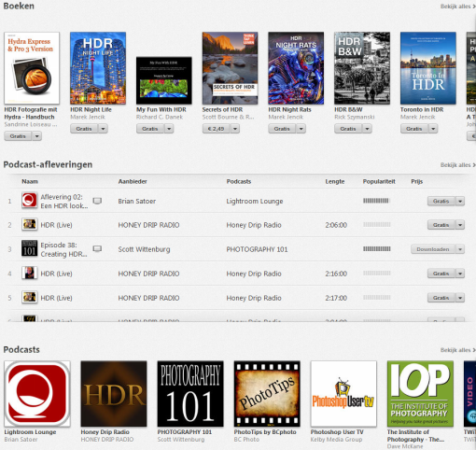Click Brian Satoer provider name in row 1
This screenshot has height=450, width=476.
click(137, 201)
